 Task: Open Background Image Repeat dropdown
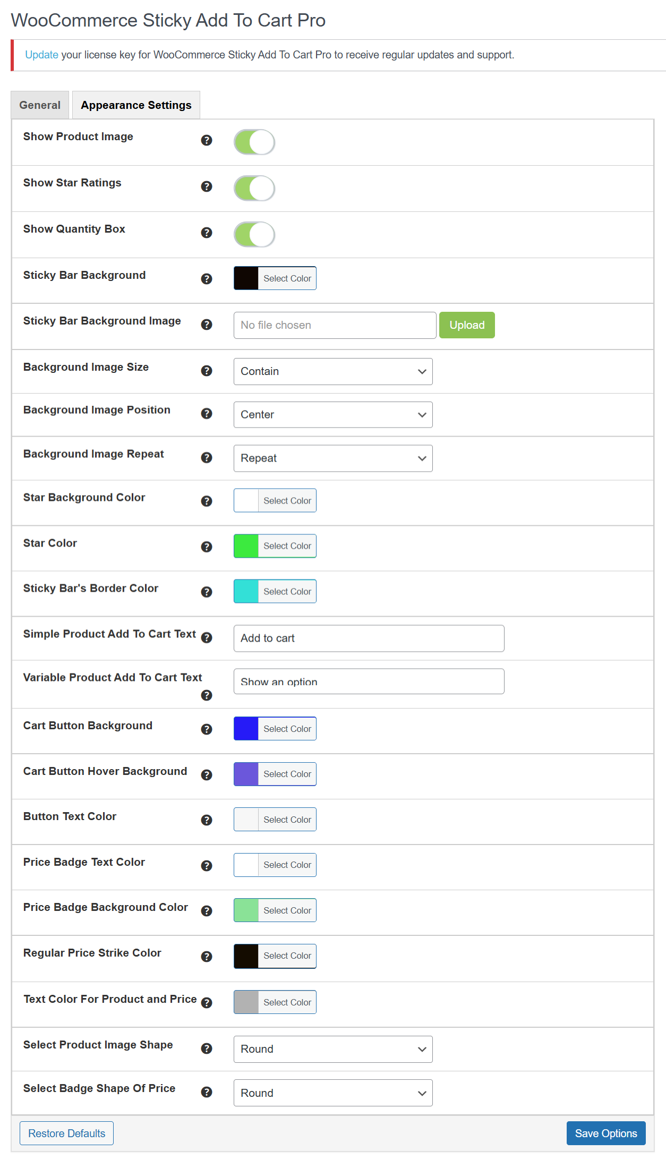click(333, 458)
